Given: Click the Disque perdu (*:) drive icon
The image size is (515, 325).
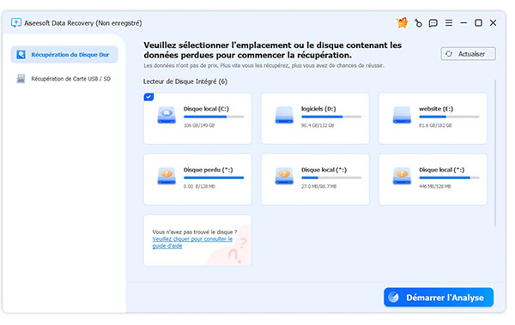Looking at the screenshot, I should pyautogui.click(x=167, y=176).
